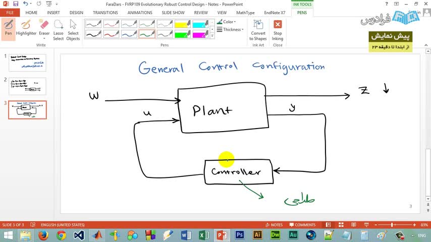Activate the Select Objects cursor tool
The height and width of the screenshot is (242, 431).
pyautogui.click(x=73, y=30)
